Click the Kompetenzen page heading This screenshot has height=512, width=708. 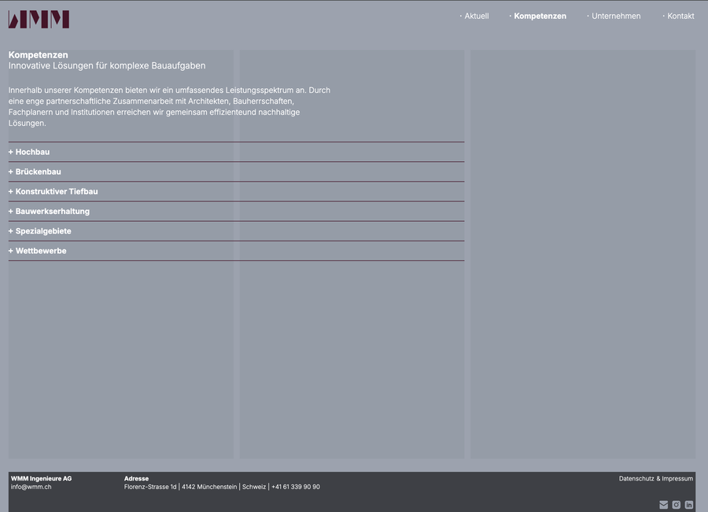[38, 55]
